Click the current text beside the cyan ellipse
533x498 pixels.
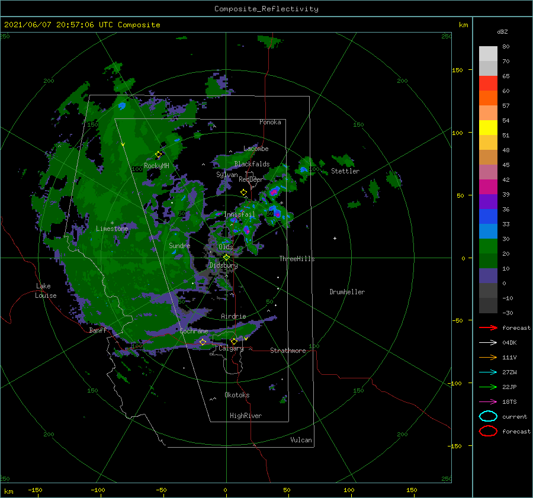[515, 417]
